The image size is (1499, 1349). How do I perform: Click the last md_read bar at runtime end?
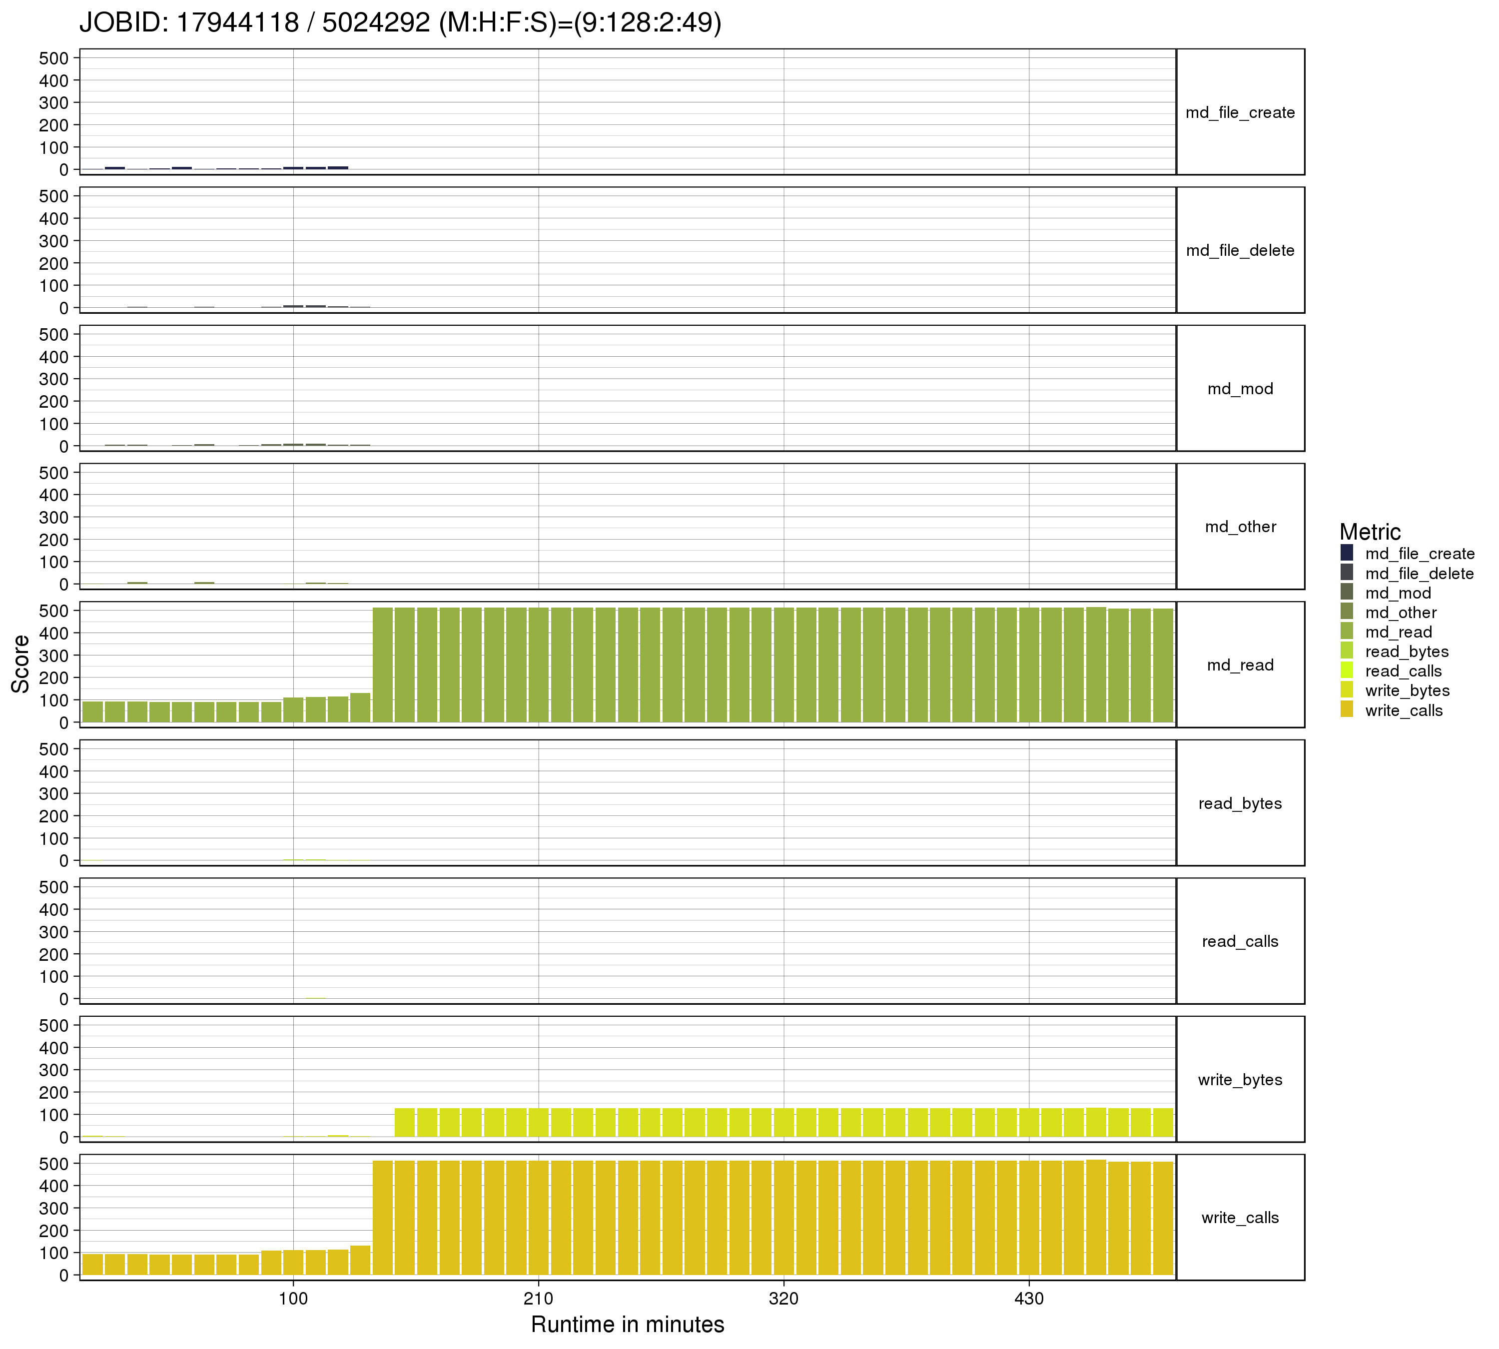1163,666
